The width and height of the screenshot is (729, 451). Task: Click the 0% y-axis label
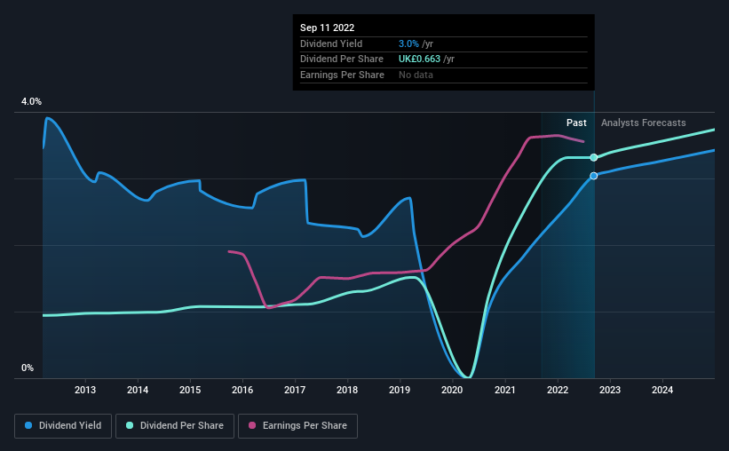click(28, 368)
